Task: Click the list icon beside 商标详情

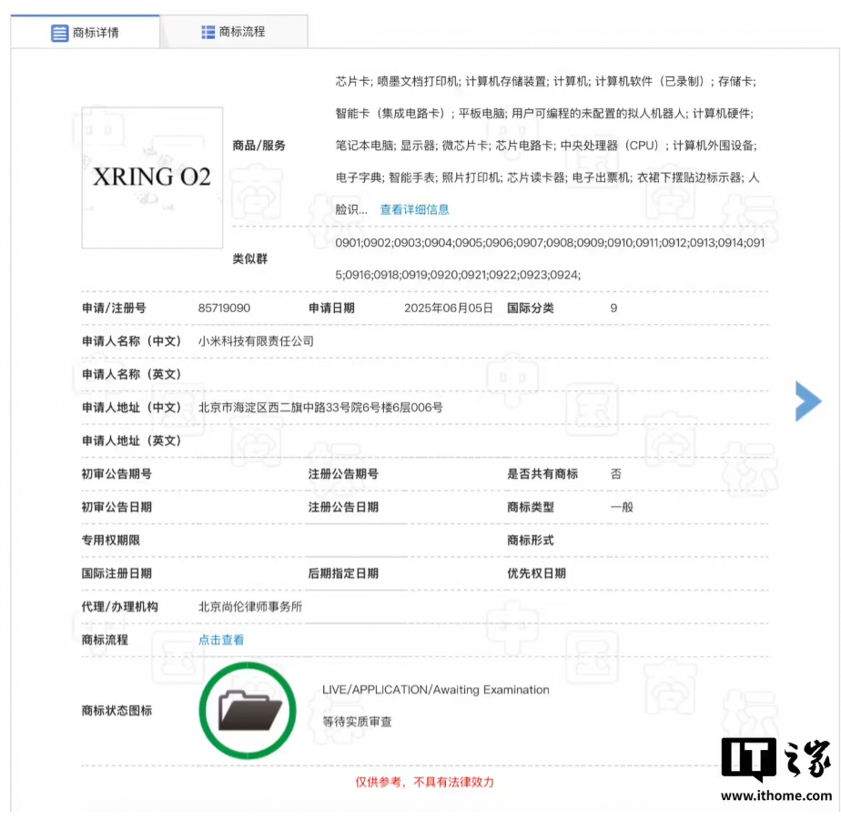Action: [59, 33]
